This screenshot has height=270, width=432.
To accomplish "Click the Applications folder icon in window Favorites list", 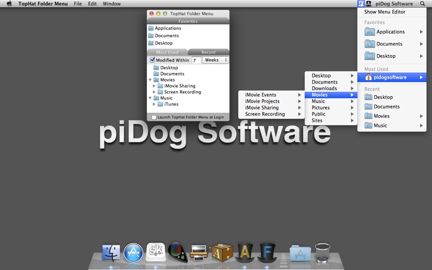I will click(x=151, y=28).
